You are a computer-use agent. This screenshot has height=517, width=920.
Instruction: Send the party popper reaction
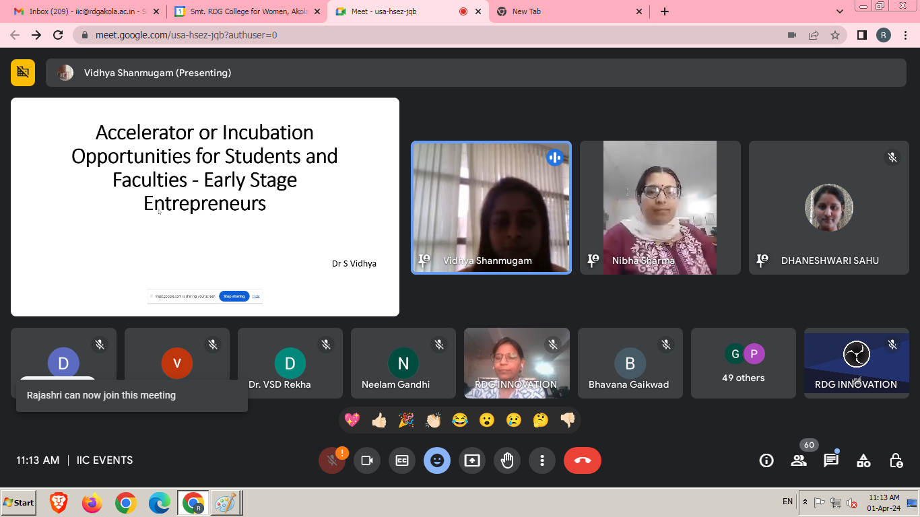click(406, 420)
